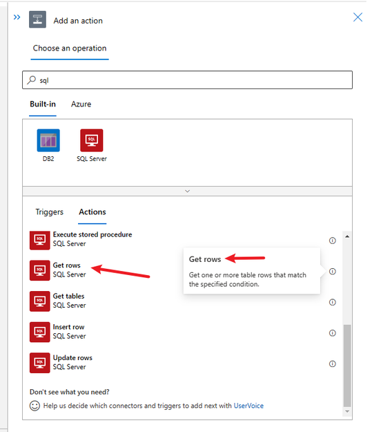Click the actions list scroll up arrow
This screenshot has width=372, height=432.
tap(347, 236)
